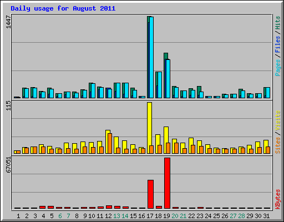This screenshot has height=222, width=284.
Task: Select day 25 on the x-axis
Action: (x=216, y=216)
